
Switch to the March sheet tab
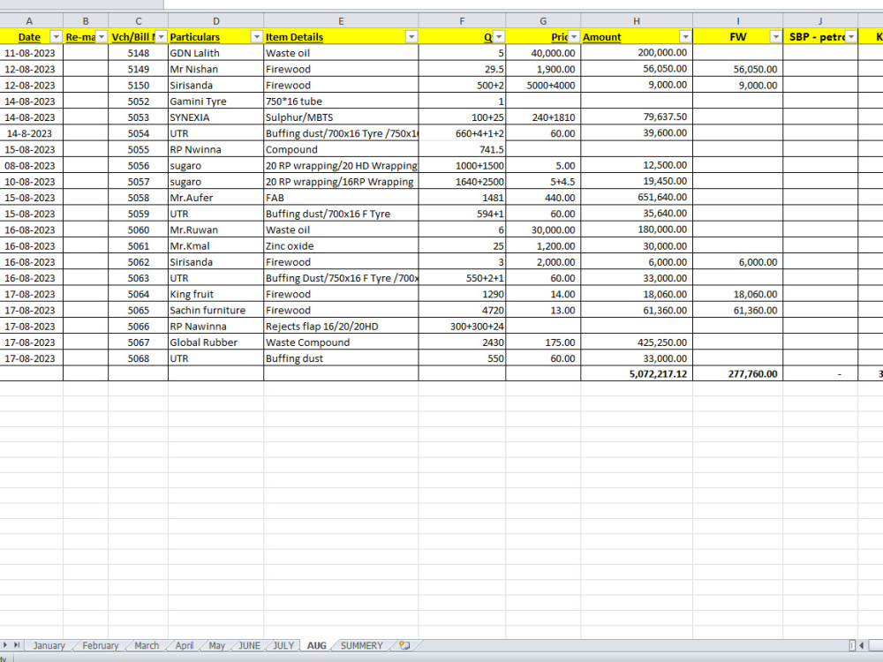pos(147,645)
